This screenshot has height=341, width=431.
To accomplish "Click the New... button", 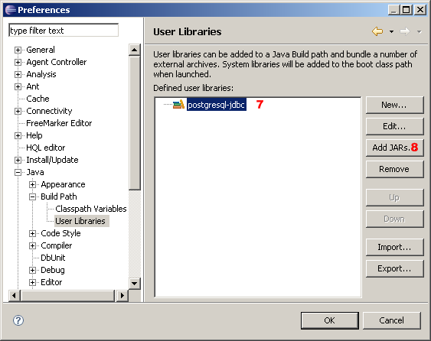I will click(x=394, y=105).
